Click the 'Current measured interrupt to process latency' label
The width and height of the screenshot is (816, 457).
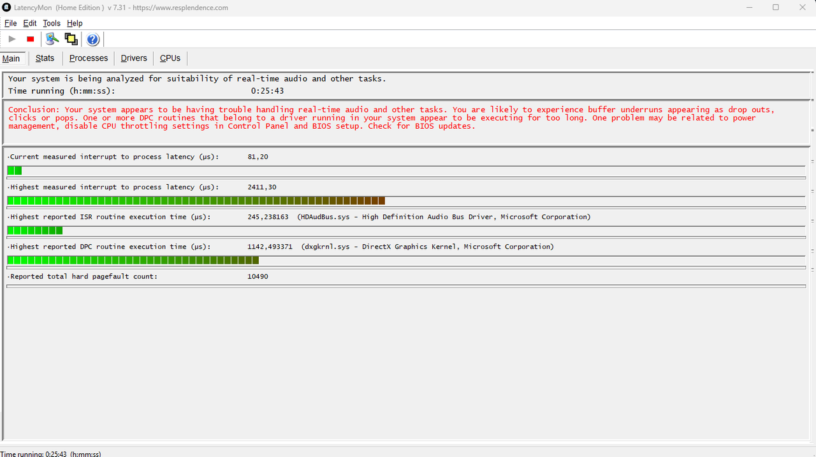tap(114, 157)
